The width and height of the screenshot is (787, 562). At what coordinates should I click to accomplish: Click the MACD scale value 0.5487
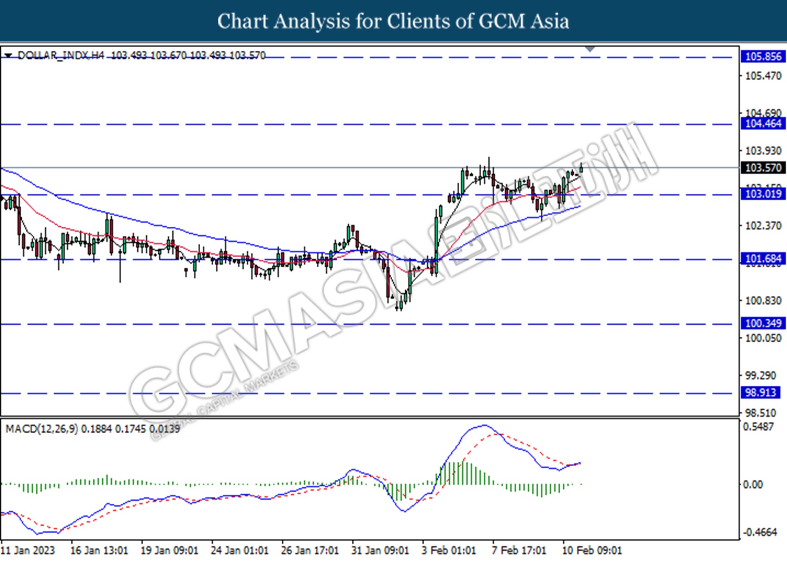click(x=758, y=427)
